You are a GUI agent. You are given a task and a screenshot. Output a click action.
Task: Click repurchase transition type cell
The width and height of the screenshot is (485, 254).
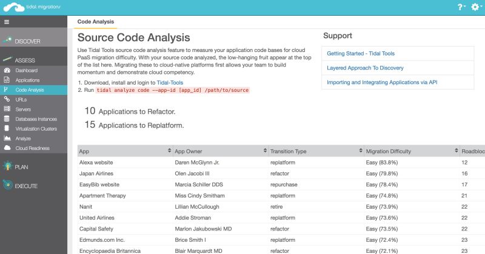(316, 184)
